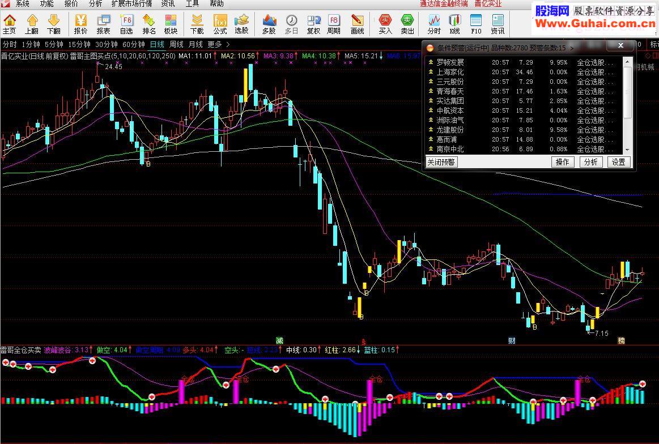Click the 下载 download toolbar icon
This screenshot has width=659, height=444.
[x=197, y=24]
